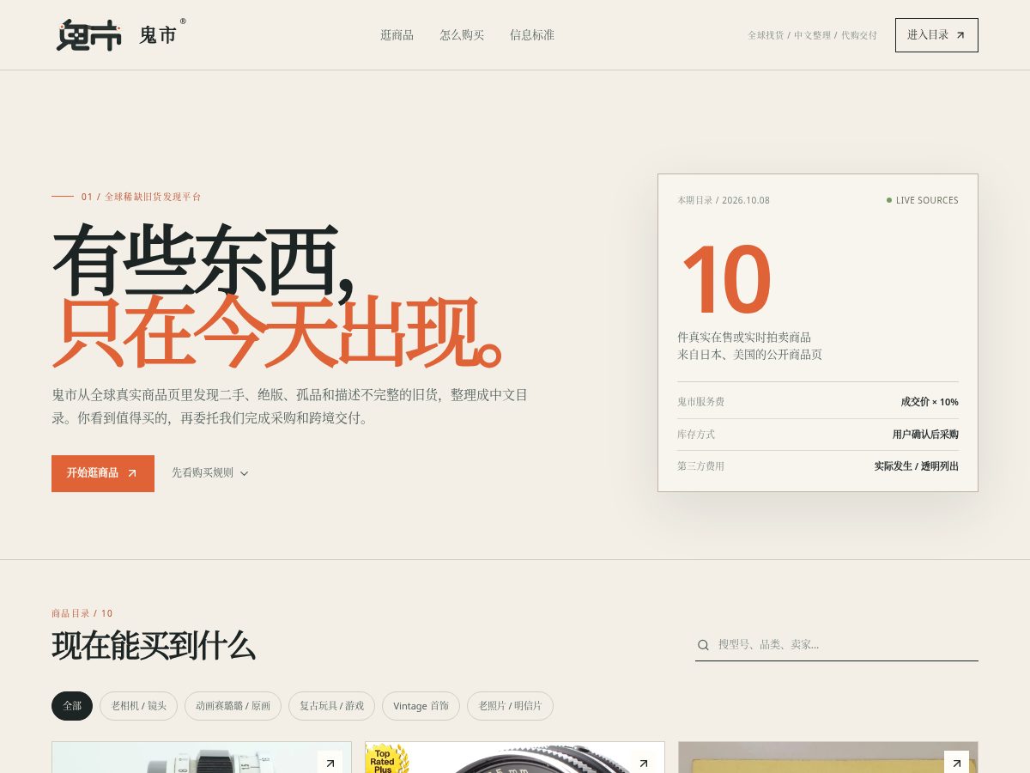Click the 01 / 全球稀缺旧货发现平台 label
The height and width of the screenshot is (773, 1030).
(x=142, y=197)
